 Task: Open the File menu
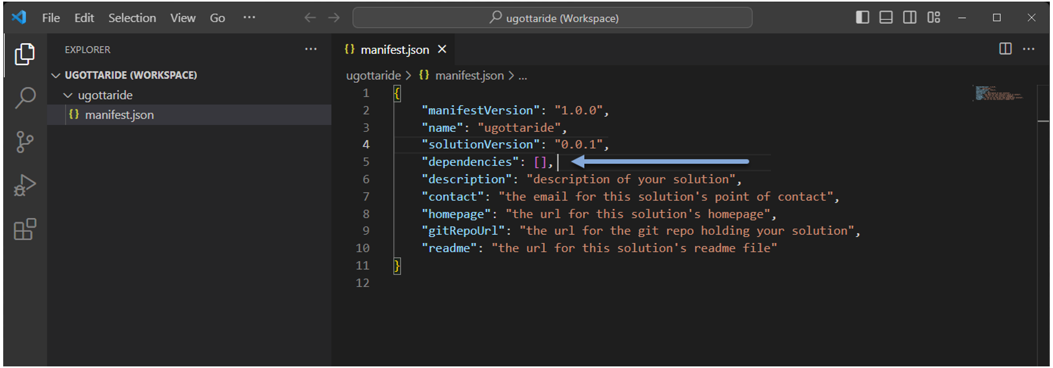(51, 18)
